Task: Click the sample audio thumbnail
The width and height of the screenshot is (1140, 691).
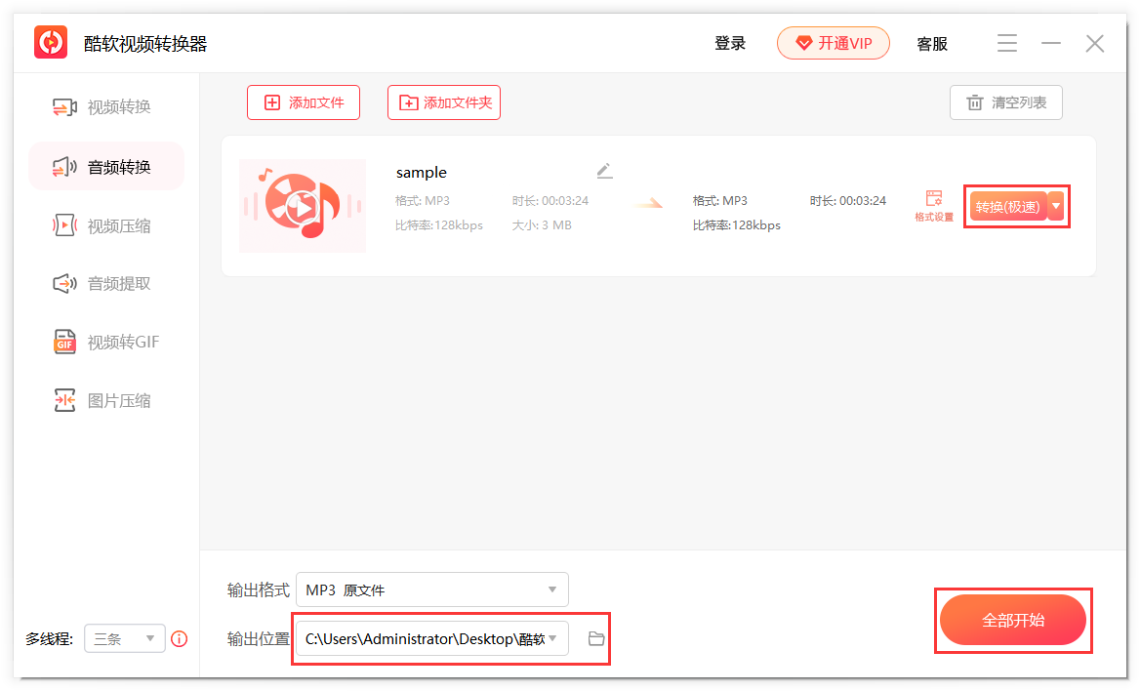Action: tap(303, 206)
